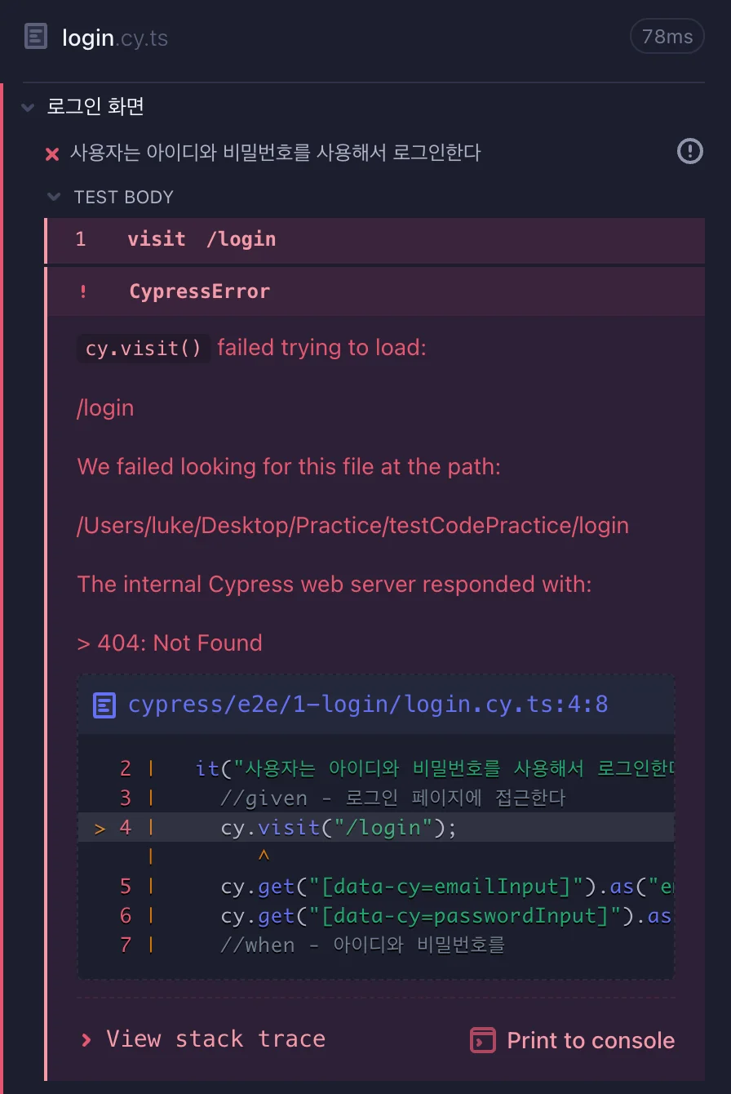The width and height of the screenshot is (731, 1094).
Task: Click the circled exclamation warning icon
Action: 689,151
